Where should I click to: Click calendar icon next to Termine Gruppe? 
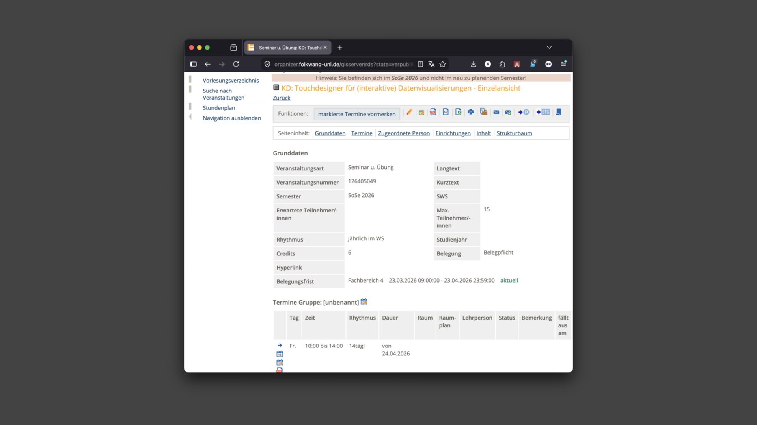[364, 301]
